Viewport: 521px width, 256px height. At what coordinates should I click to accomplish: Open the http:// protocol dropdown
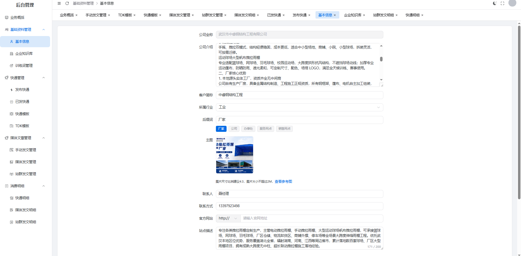[228, 218]
